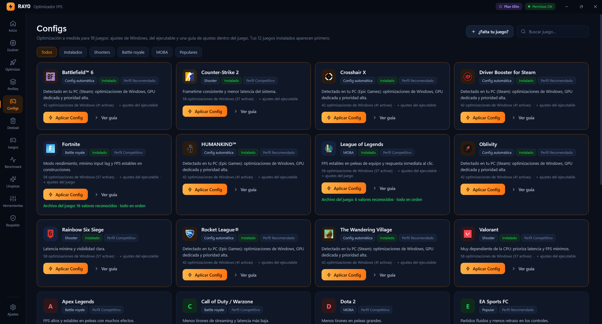This screenshot has height=324, width=602.
Task: Click the Rocket League game icon
Action: pos(190,234)
